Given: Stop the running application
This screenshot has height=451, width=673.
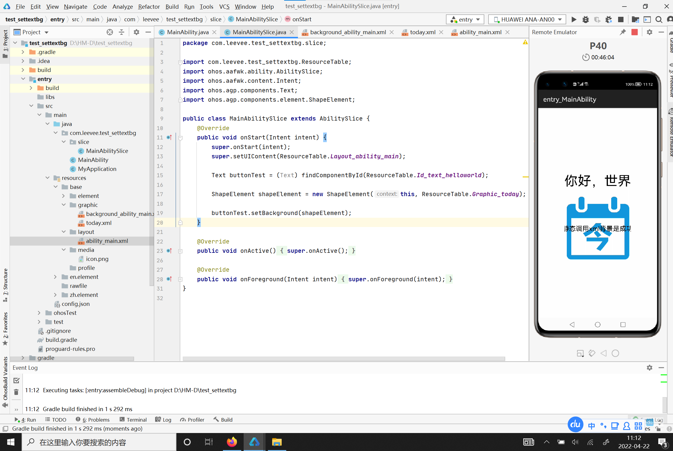Looking at the screenshot, I should coord(621,19).
